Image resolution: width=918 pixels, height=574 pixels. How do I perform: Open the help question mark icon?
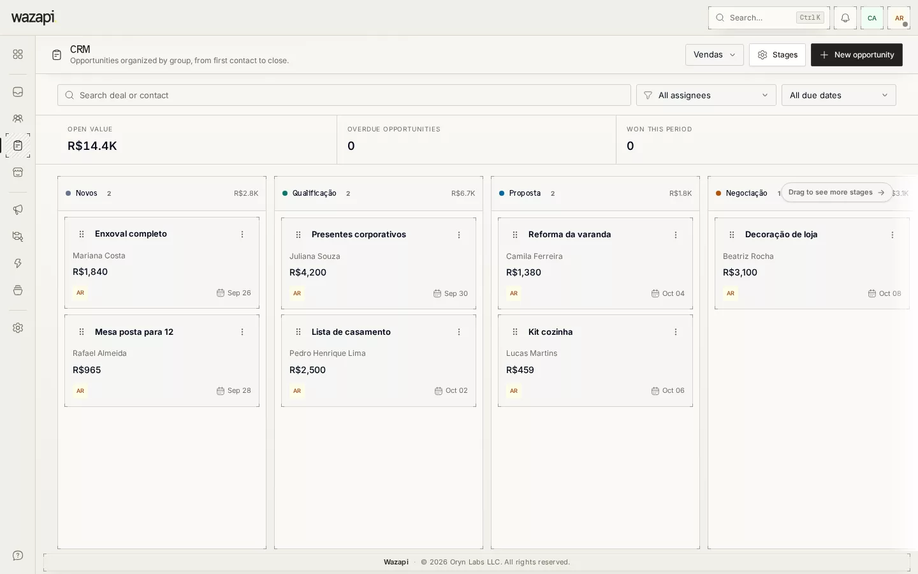pos(18,556)
